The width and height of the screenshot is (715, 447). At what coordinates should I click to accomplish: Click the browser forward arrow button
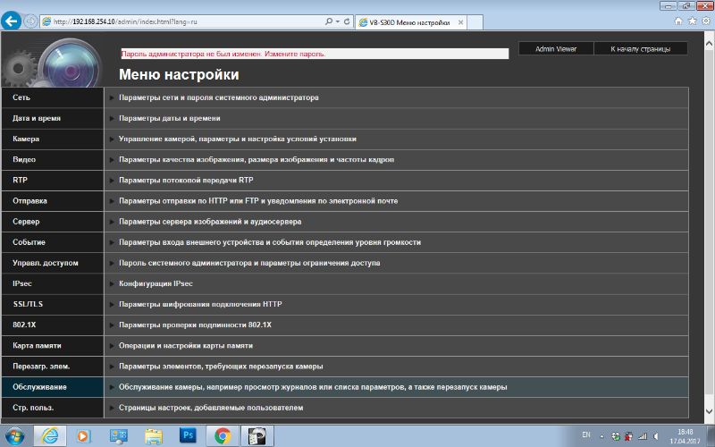coord(30,21)
